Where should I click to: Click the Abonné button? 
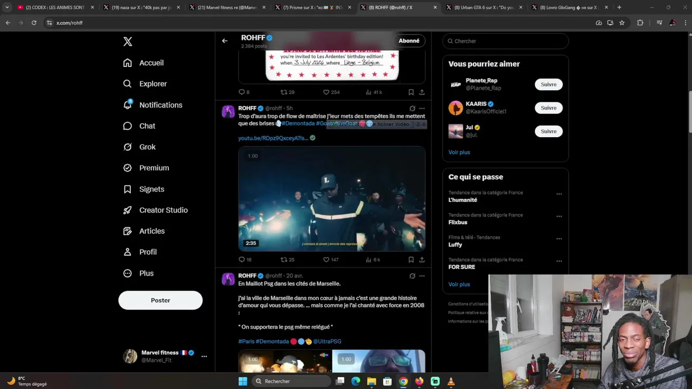(x=409, y=41)
